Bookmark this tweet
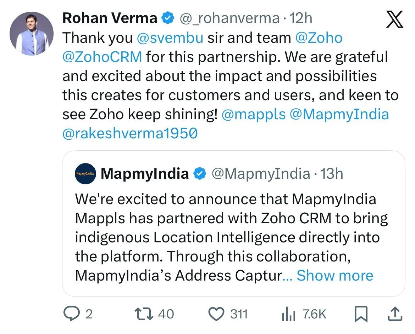The width and height of the screenshot is (415, 334). tap(361, 314)
